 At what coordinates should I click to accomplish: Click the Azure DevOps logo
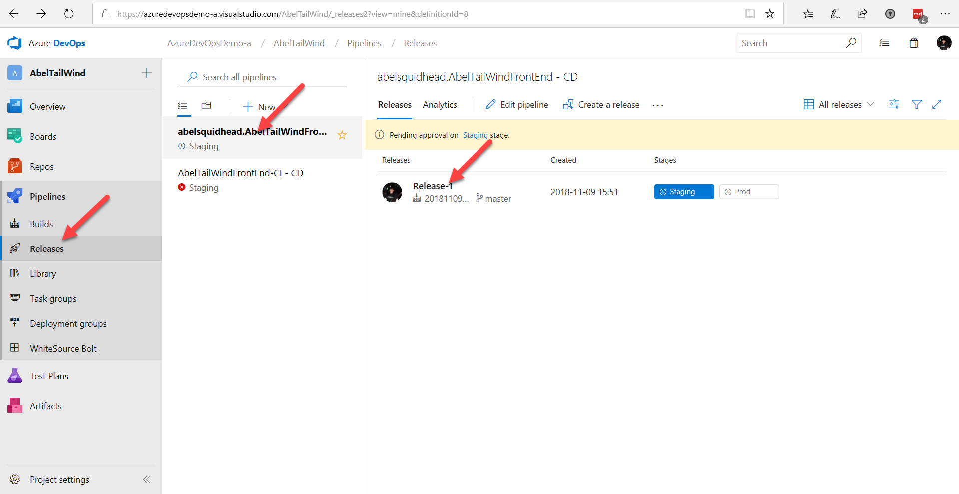point(14,43)
